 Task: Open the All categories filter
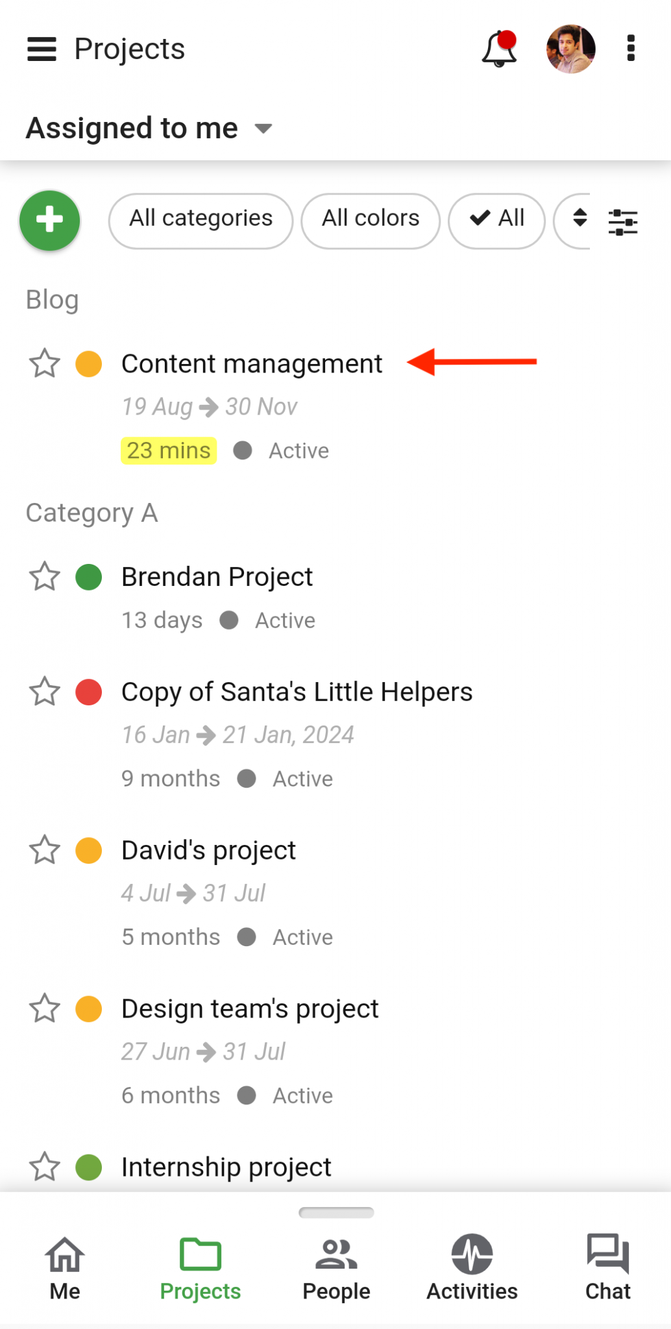pos(200,221)
